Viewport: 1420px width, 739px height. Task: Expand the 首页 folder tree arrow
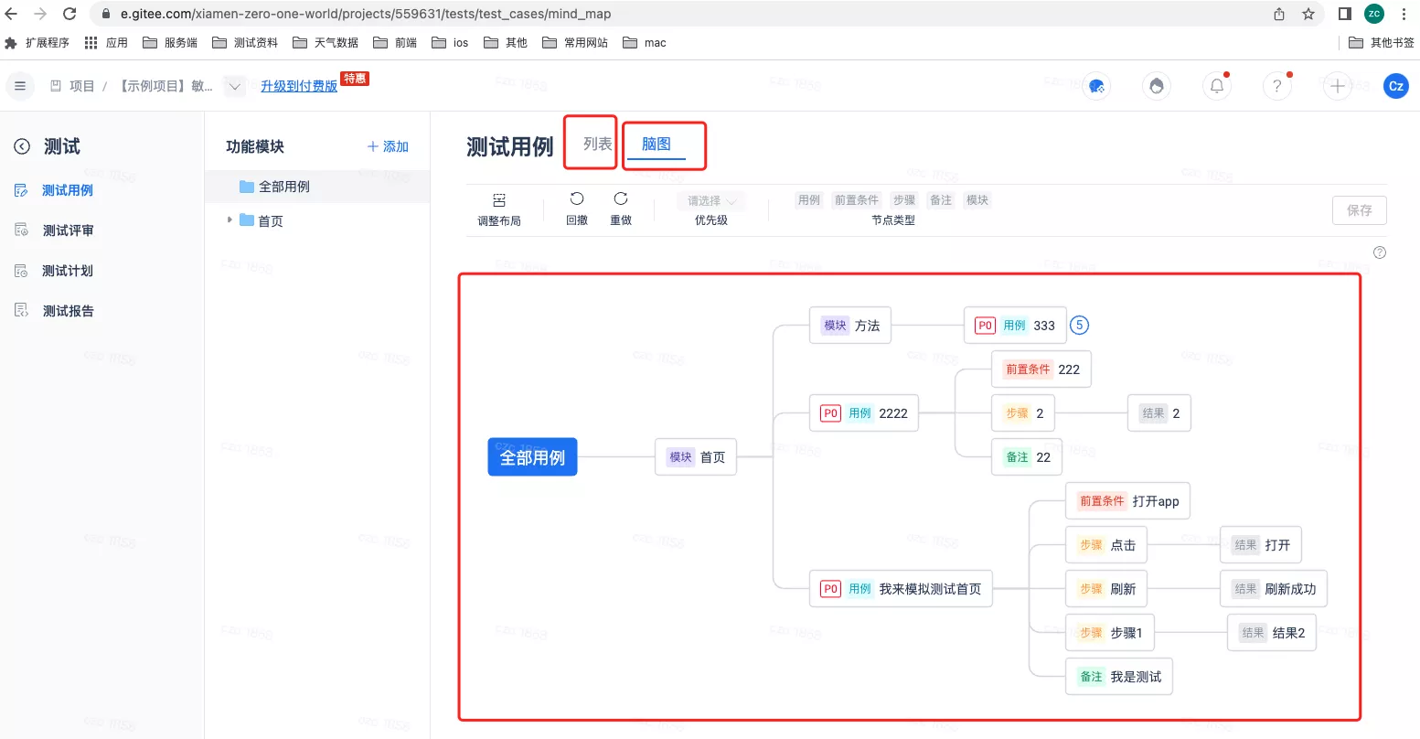(230, 220)
